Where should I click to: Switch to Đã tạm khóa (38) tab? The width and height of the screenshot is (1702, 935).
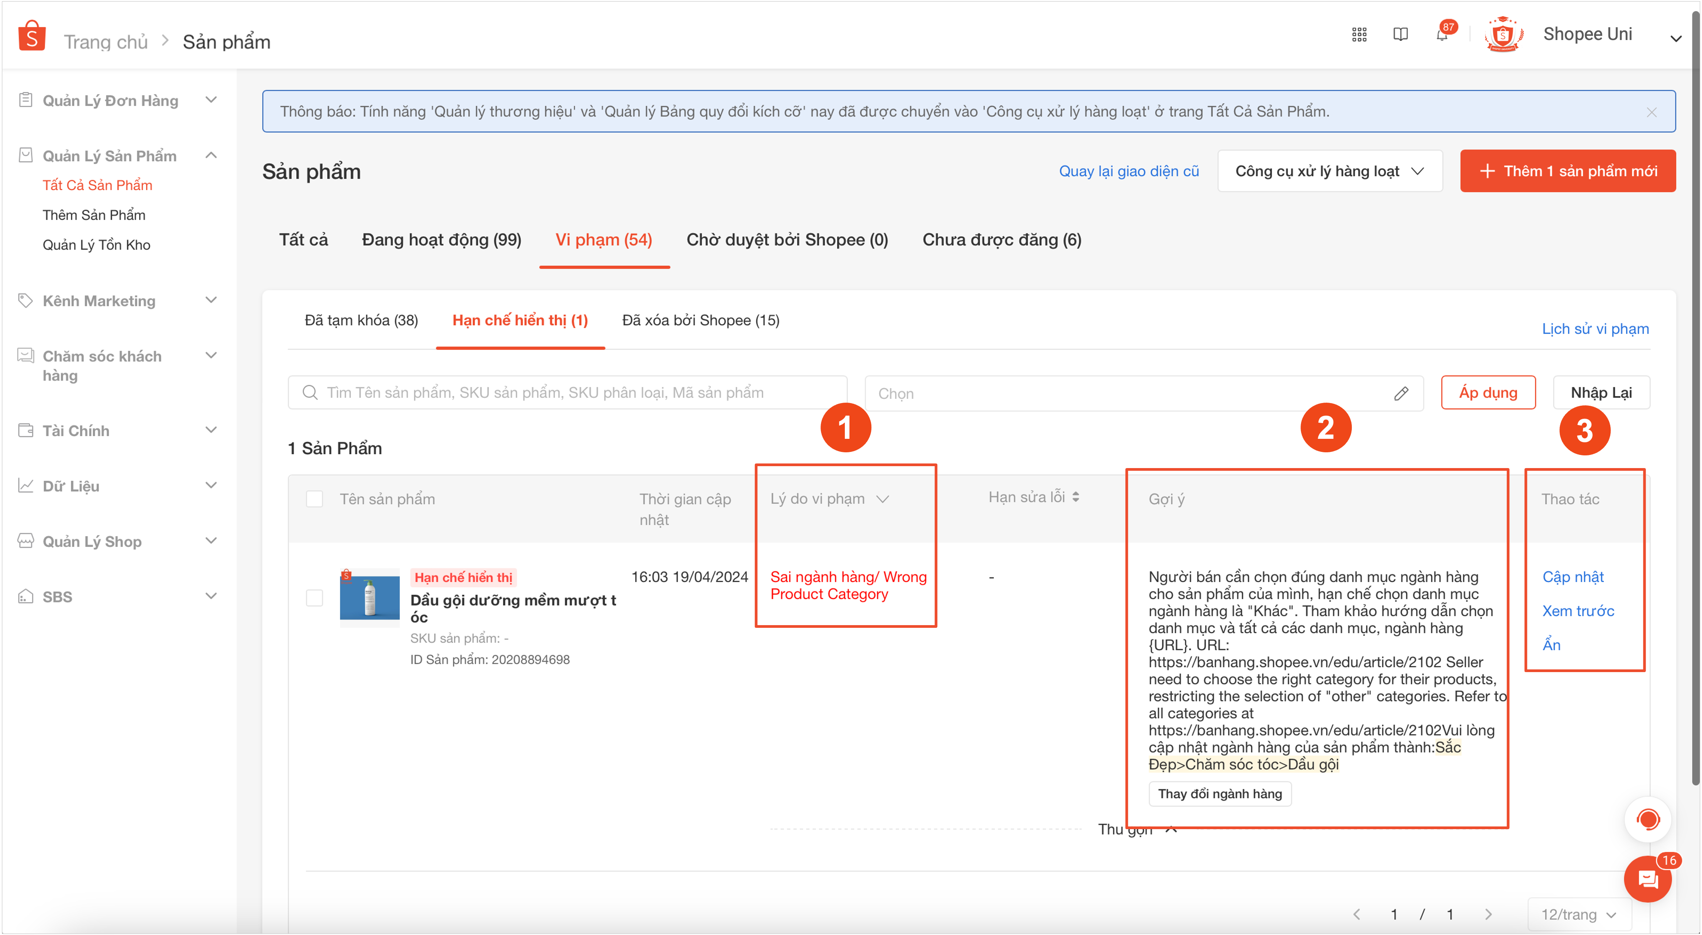(361, 320)
